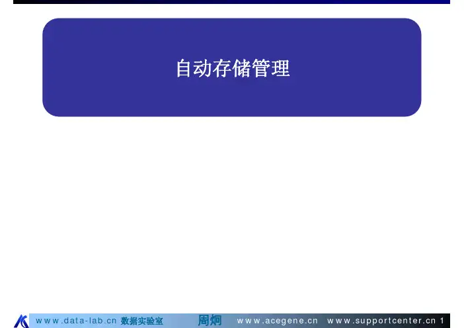Screen dimensions: 464x328
Task: Select the author name 周炯
Action: tap(210, 321)
